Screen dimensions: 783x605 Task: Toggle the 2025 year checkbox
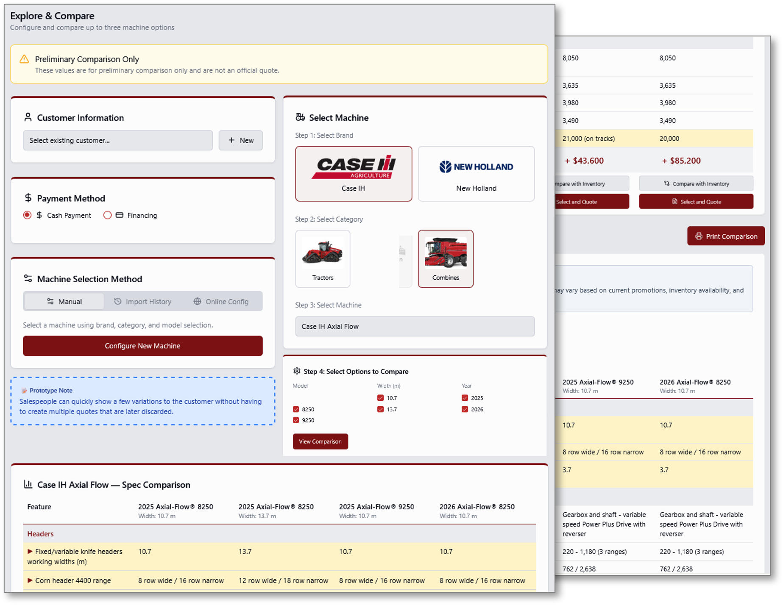465,398
